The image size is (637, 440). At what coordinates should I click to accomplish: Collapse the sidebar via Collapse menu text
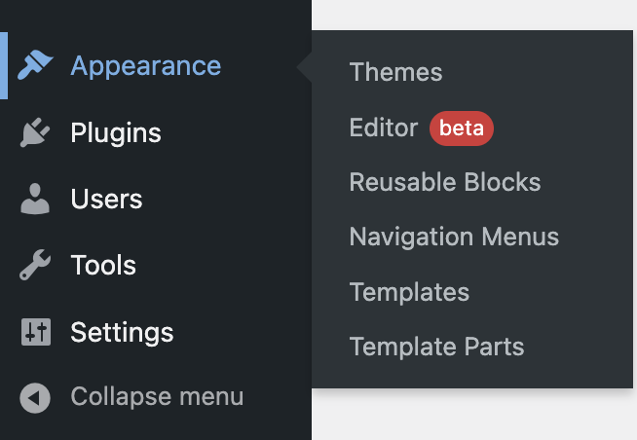(157, 397)
